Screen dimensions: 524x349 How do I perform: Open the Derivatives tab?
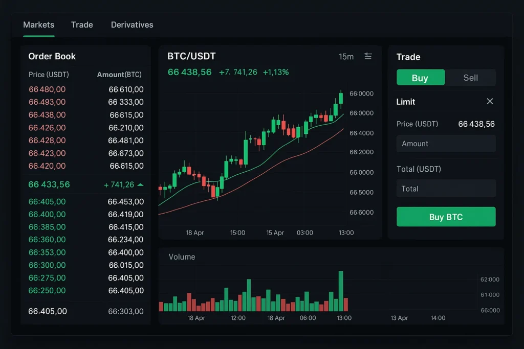point(132,25)
